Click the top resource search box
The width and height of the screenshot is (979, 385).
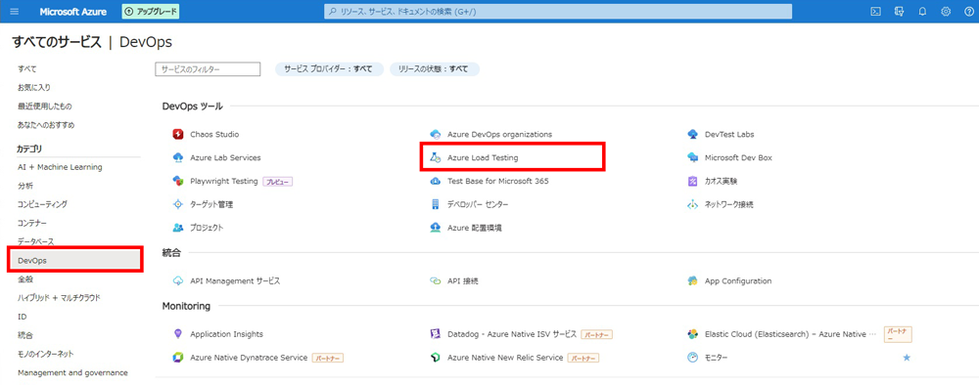(x=558, y=12)
